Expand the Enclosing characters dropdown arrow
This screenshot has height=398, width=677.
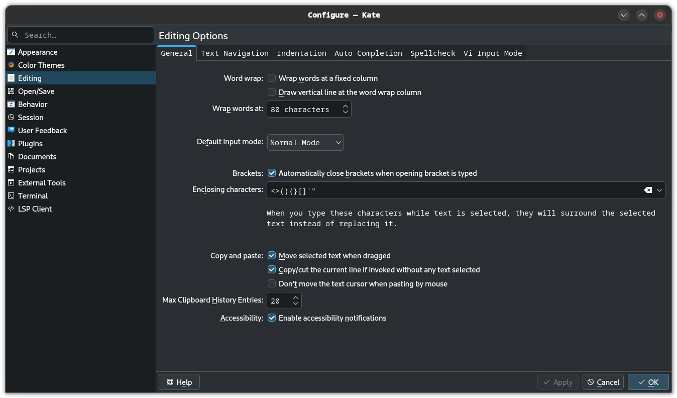pos(659,190)
